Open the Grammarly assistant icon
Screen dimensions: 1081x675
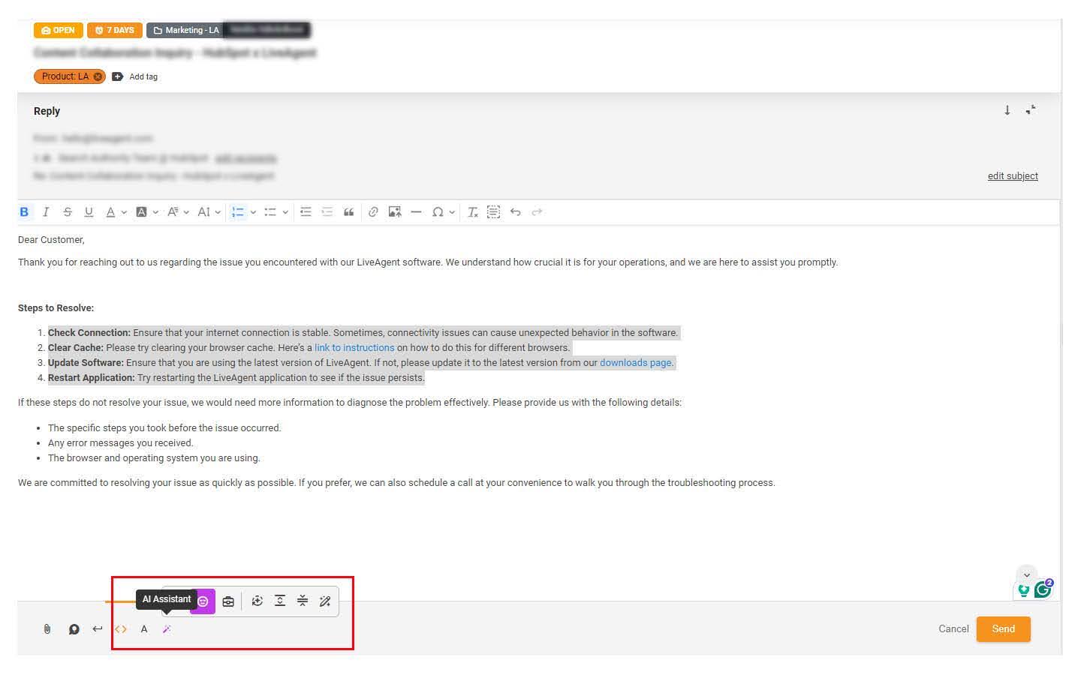coord(1043,589)
